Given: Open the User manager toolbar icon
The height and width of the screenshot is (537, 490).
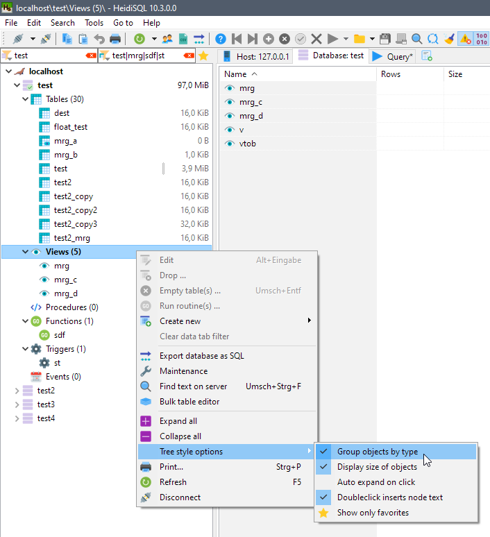Looking at the screenshot, I should coord(167,39).
